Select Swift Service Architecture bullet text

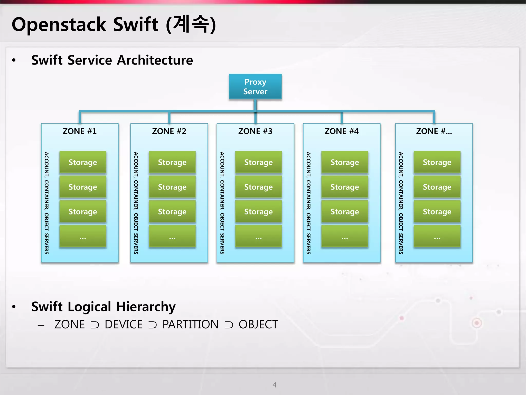pos(112,60)
